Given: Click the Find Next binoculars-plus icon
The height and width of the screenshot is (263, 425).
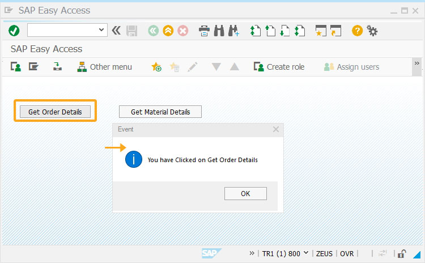Looking at the screenshot, I should (233, 31).
